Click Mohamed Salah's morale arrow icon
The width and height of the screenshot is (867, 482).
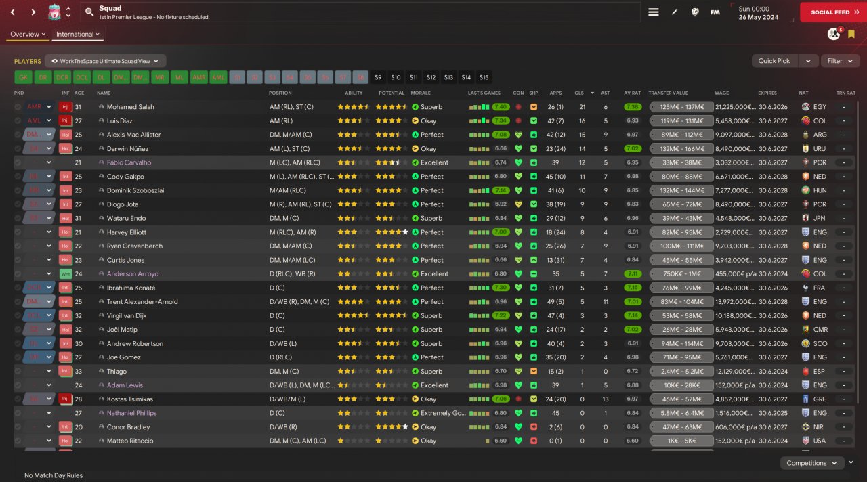[x=415, y=107]
